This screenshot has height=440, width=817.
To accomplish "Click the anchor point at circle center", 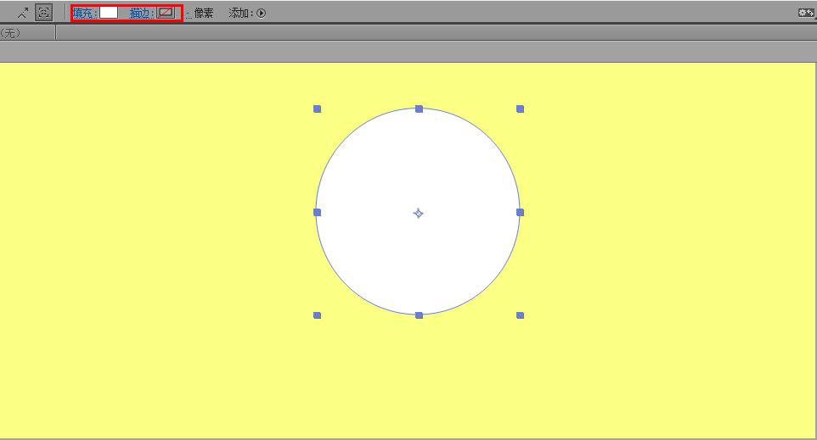I will (x=419, y=214).
